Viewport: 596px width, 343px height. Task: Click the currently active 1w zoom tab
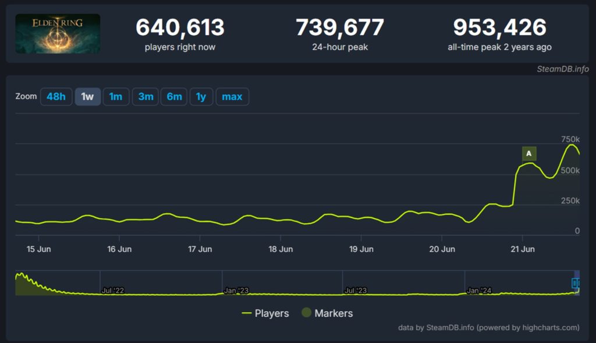pyautogui.click(x=86, y=97)
